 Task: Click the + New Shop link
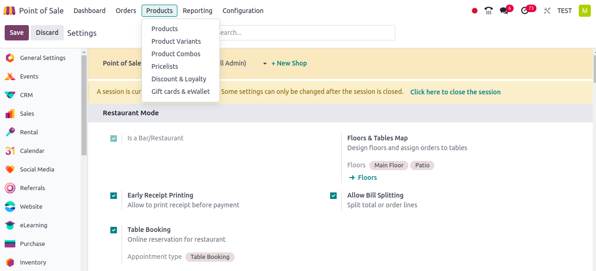click(x=289, y=63)
